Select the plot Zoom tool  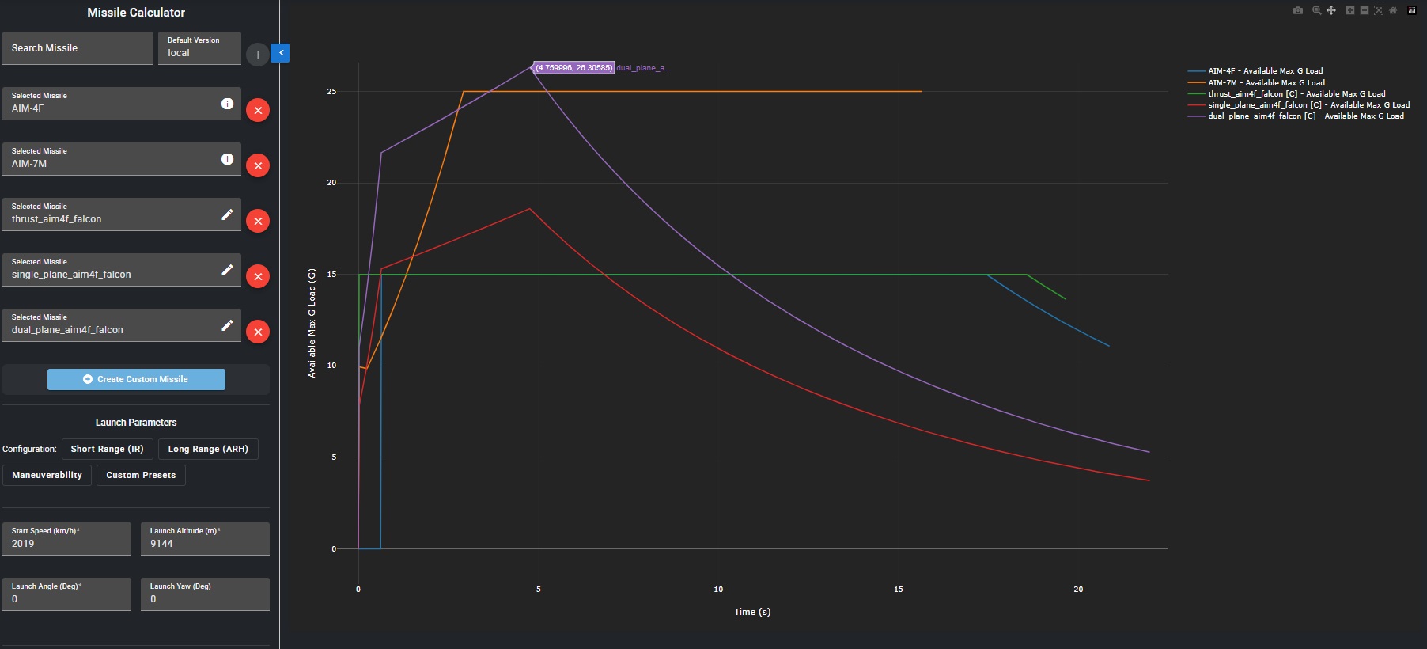pyautogui.click(x=1316, y=10)
